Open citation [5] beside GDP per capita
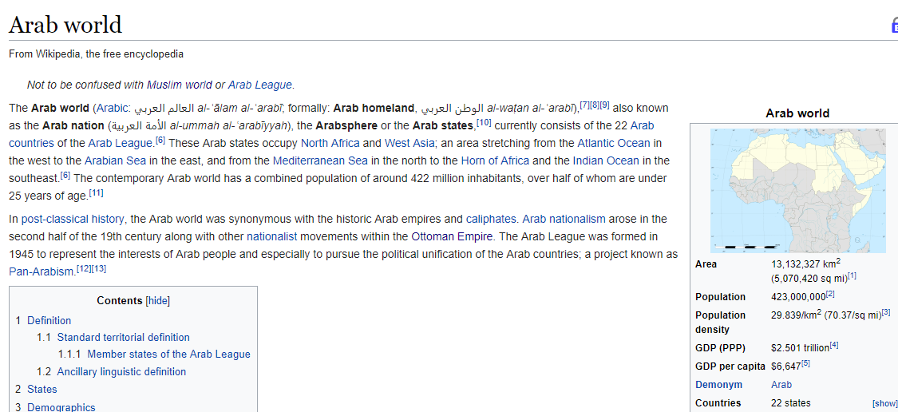 click(805, 363)
